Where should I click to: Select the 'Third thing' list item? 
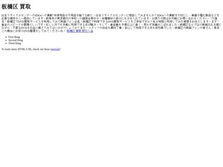pyautogui.click(x=14, y=43)
